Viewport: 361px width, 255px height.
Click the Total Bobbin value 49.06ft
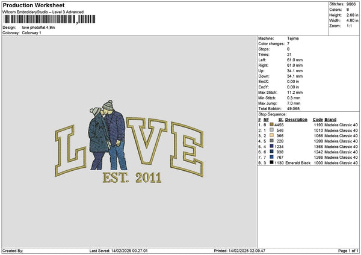coord(294,109)
